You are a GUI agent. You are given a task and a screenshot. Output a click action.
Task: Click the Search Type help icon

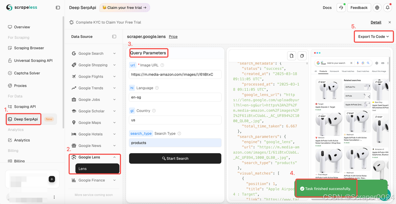point(179,133)
